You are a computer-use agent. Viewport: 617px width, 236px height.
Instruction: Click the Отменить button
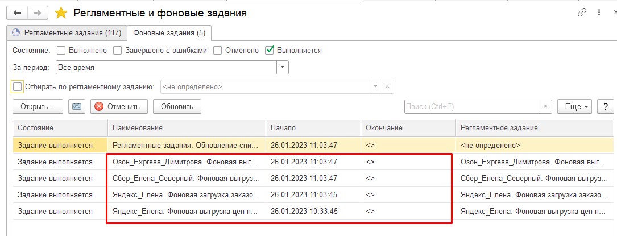119,106
